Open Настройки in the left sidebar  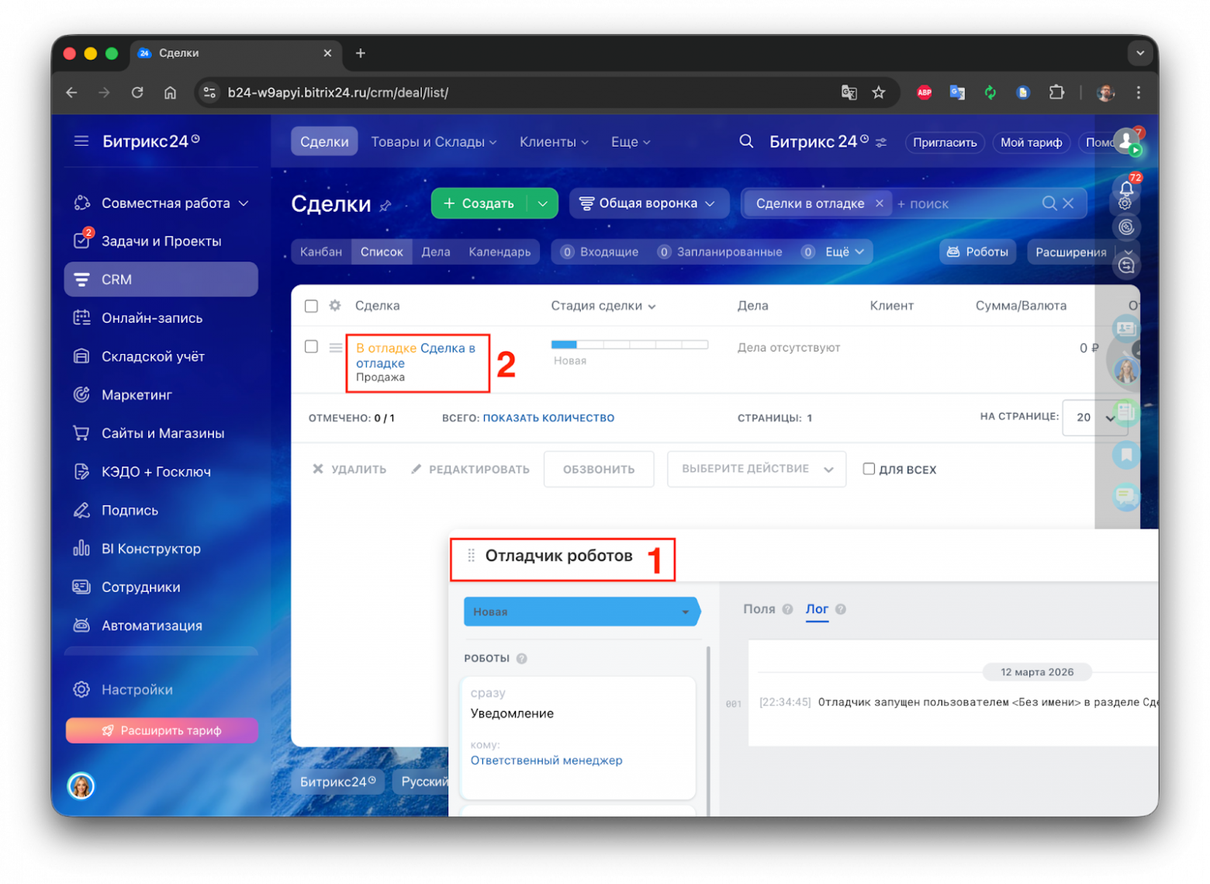pyautogui.click(x=137, y=690)
